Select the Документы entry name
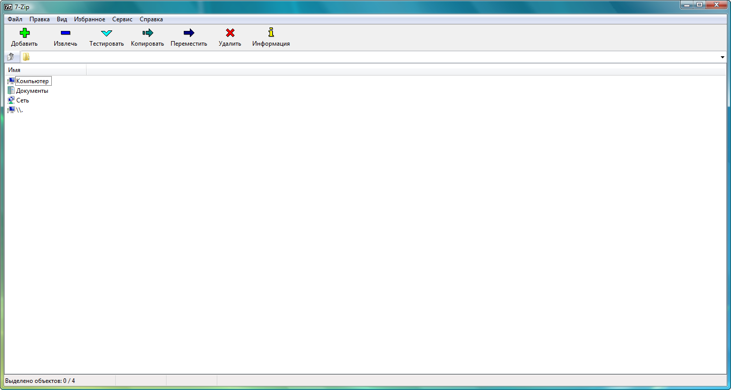Image resolution: width=731 pixels, height=390 pixels. tap(32, 91)
